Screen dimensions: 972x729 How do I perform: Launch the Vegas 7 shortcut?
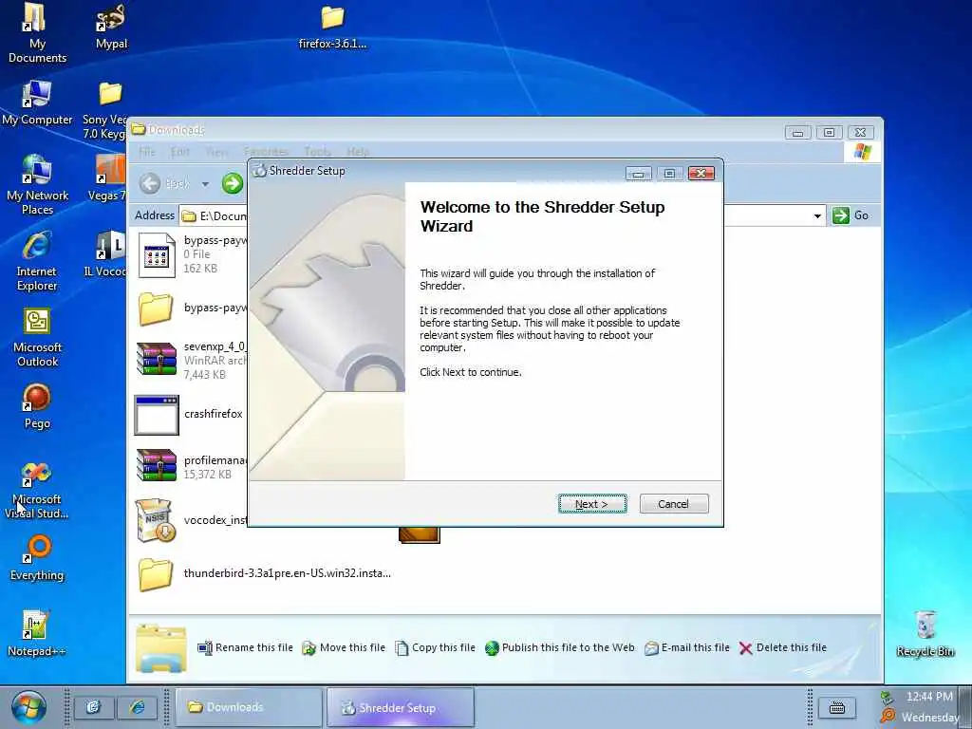pyautogui.click(x=108, y=178)
